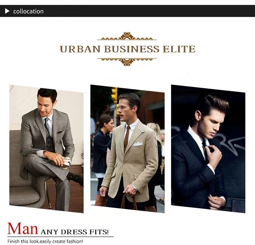The image size is (255, 245).
Task: Click the ornament below Urban Business Elite
Action: pyautogui.click(x=127, y=62)
